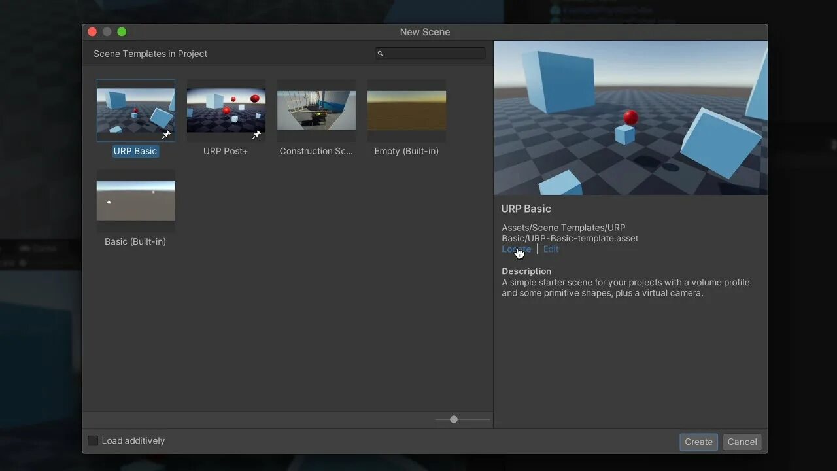
Task: Click the Description heading text
Action: pos(526,271)
